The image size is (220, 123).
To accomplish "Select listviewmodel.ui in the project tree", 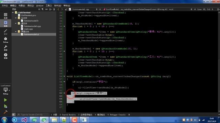I will coord(31,34).
